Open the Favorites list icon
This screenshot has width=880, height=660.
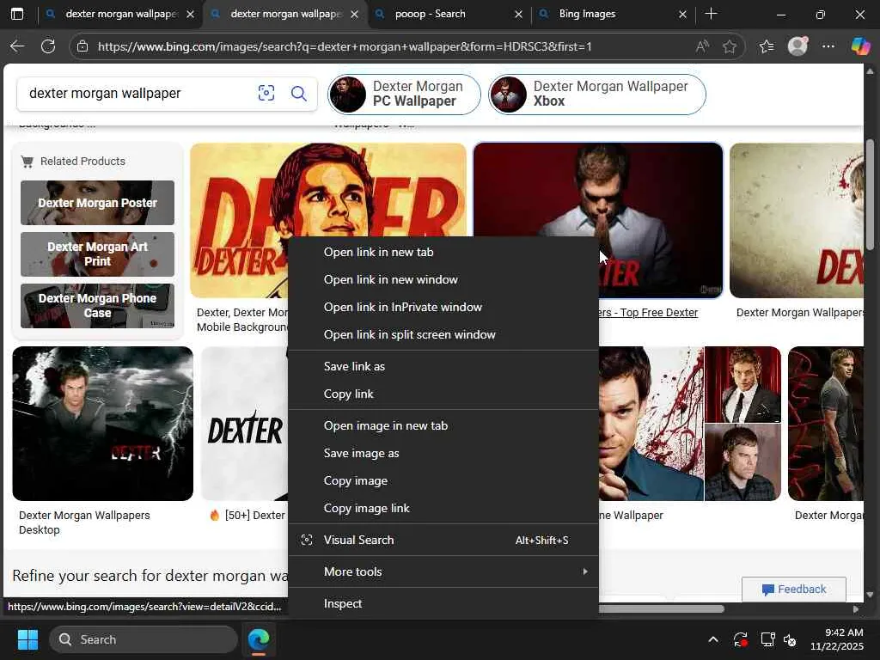tap(766, 46)
